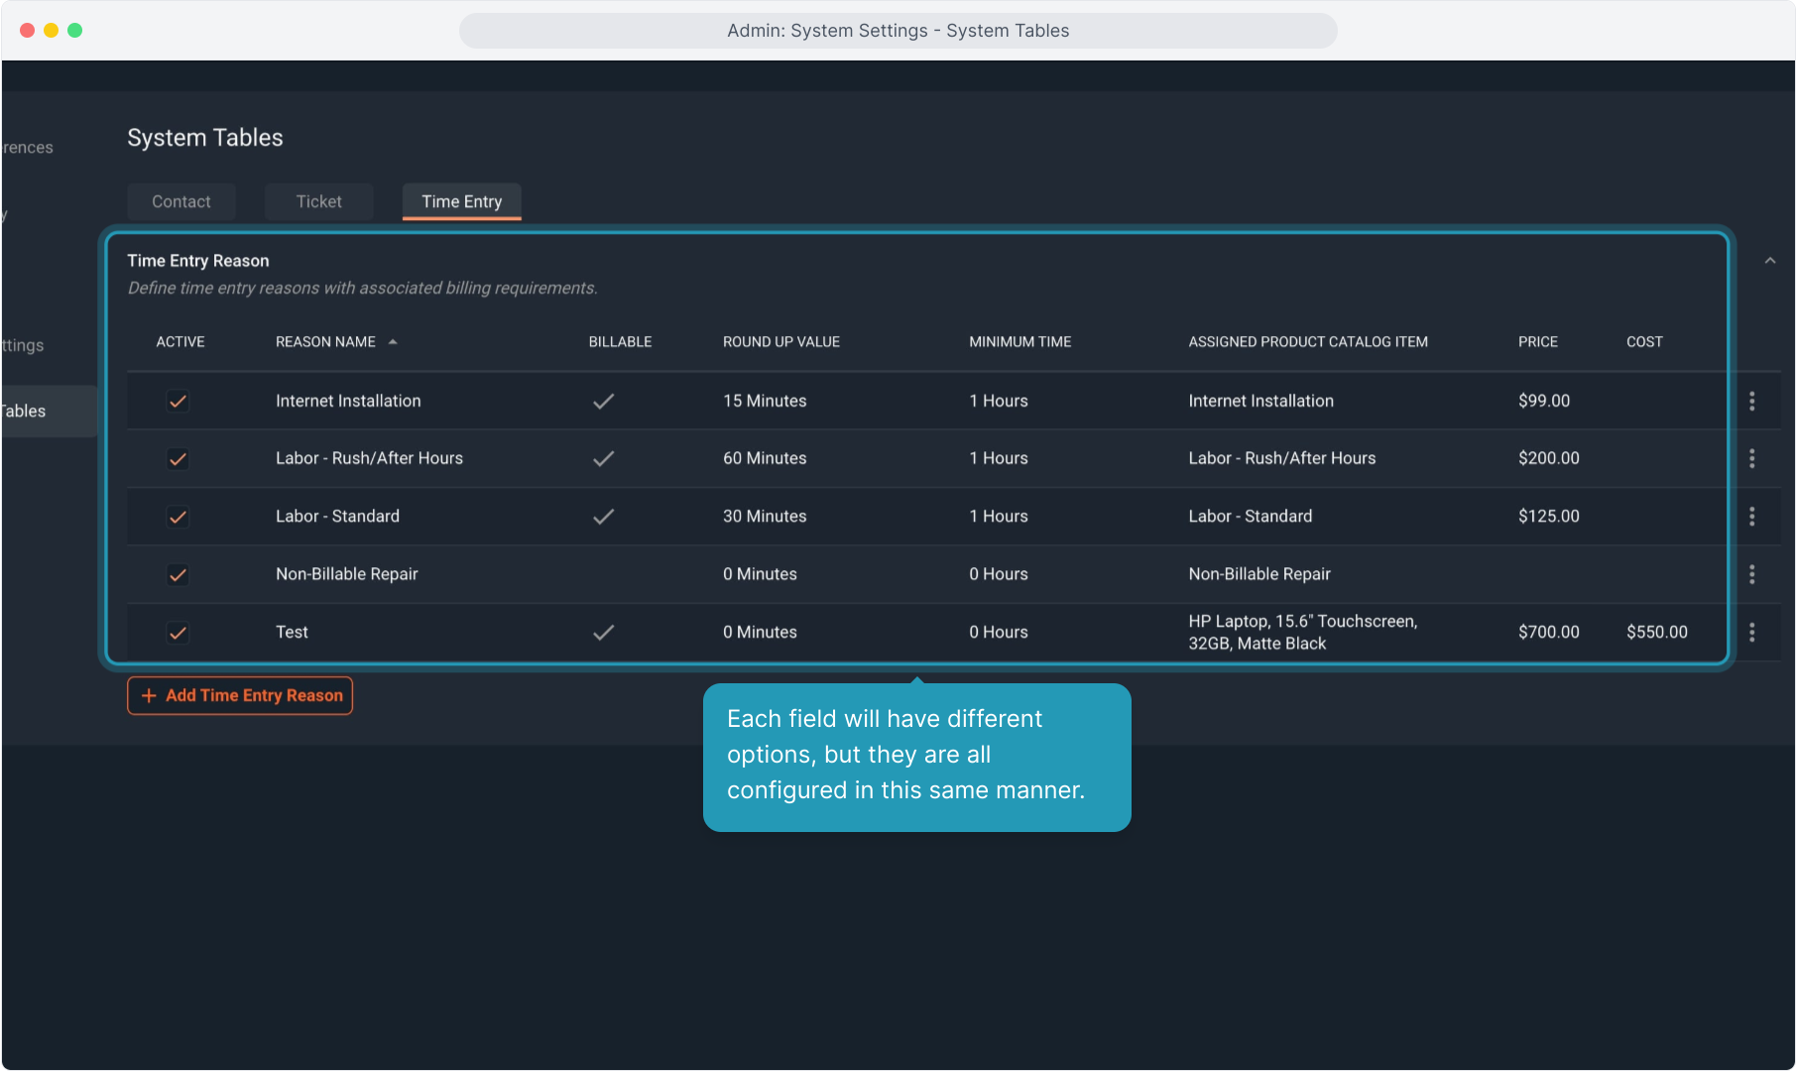
Task: Switch to the Ticket tab
Action: [x=318, y=201]
